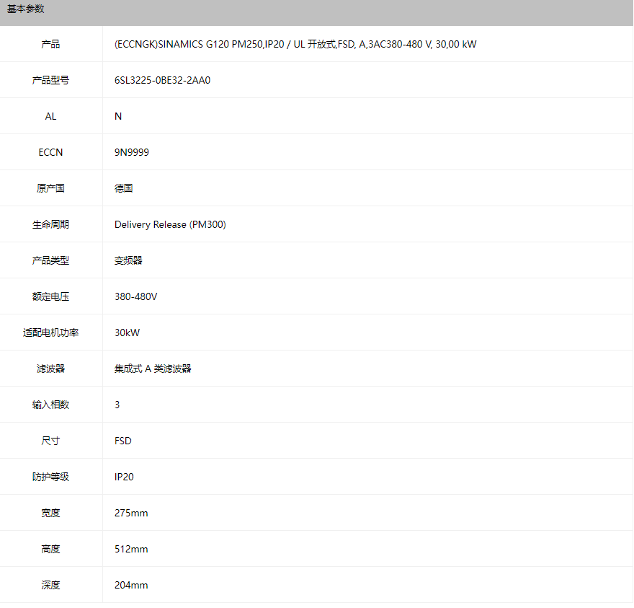The height and width of the screenshot is (608, 634).
Task: Select the AL label cell
Action: (50, 116)
